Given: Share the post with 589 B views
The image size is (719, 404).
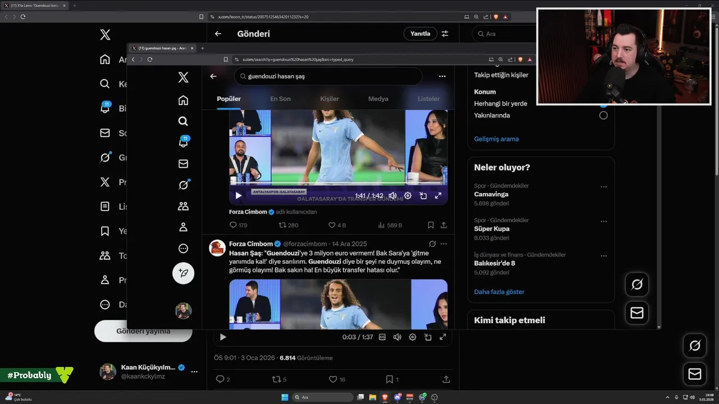Looking at the screenshot, I should coord(444,225).
